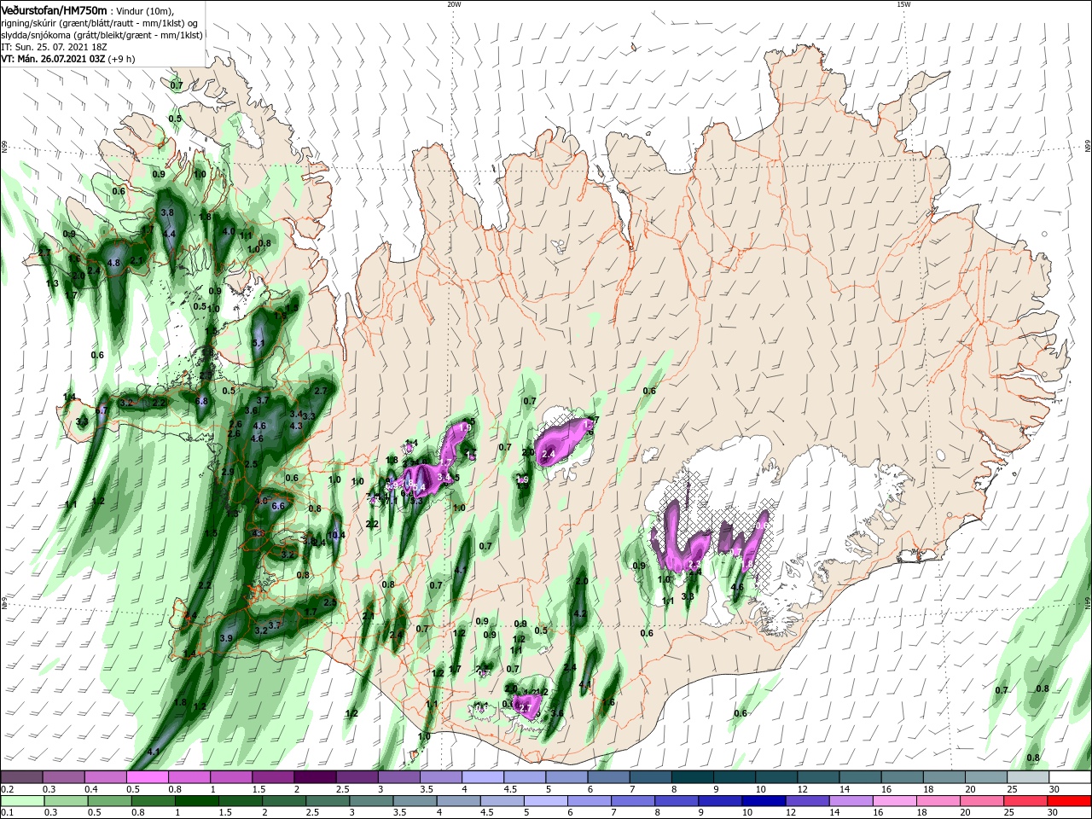This screenshot has width=1092, height=819.
Task: Pick periwinkle swatch between upper-row 4 and 4.5
Action: click(x=482, y=777)
